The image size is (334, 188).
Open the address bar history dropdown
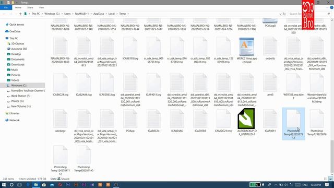(x=280, y=14)
